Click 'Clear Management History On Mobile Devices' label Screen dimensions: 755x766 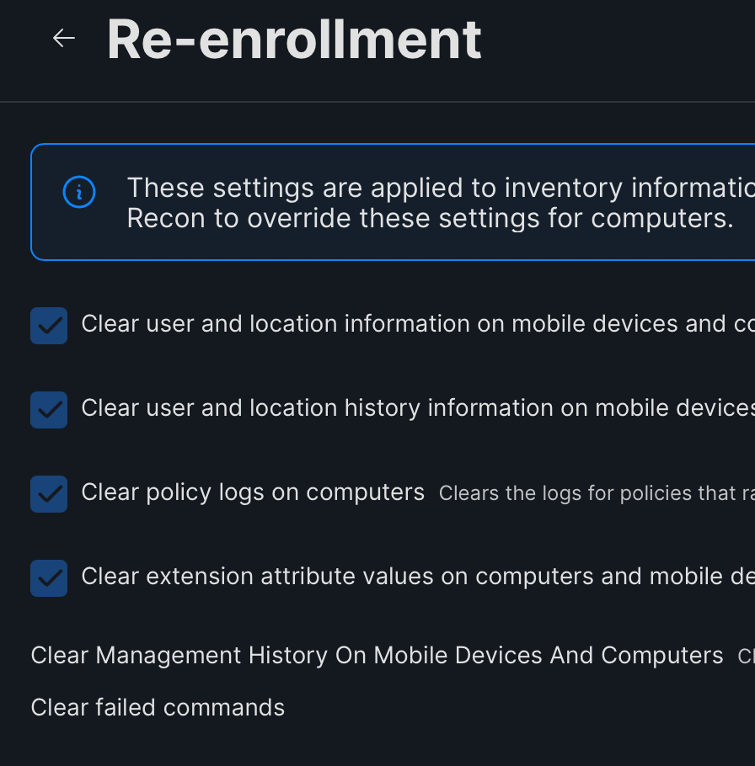tap(377, 656)
